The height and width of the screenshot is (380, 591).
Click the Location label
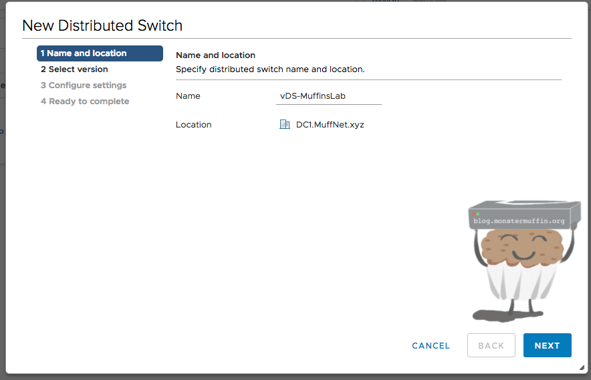(x=193, y=124)
